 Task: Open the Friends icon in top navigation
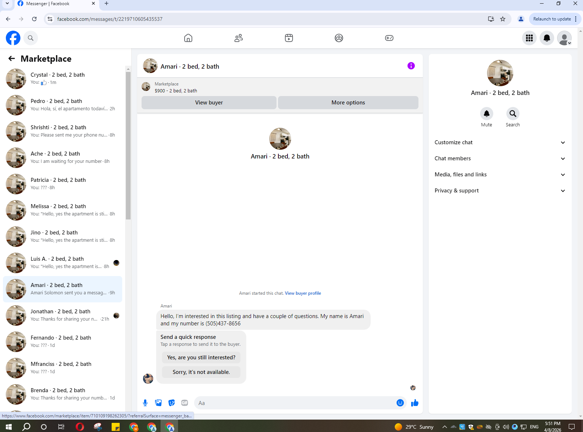coord(239,38)
